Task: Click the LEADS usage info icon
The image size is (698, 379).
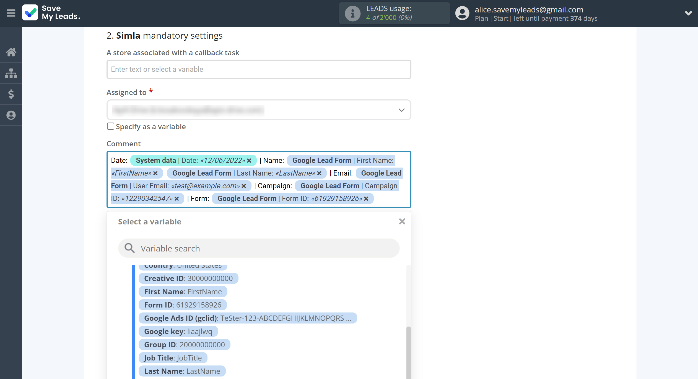Action: click(352, 14)
